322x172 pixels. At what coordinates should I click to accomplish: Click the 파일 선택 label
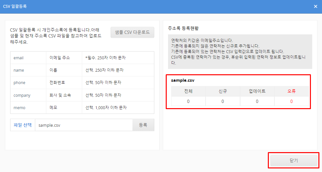point(23,125)
